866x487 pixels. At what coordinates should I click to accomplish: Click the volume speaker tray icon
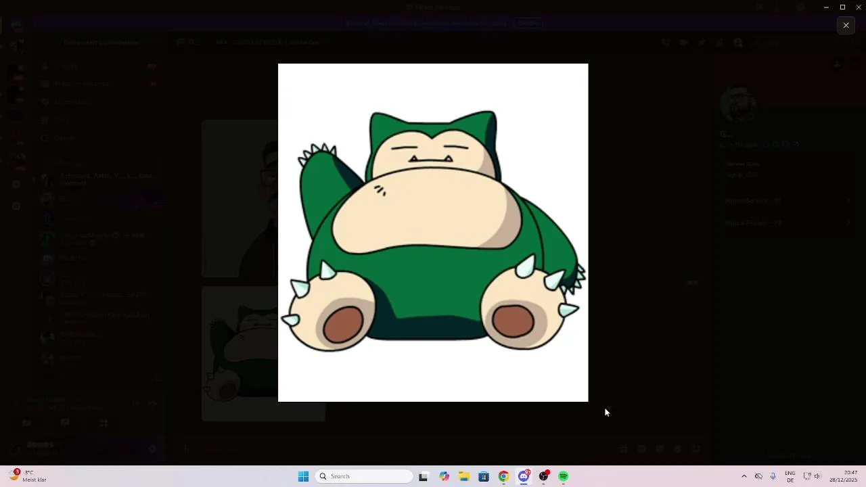(x=817, y=476)
